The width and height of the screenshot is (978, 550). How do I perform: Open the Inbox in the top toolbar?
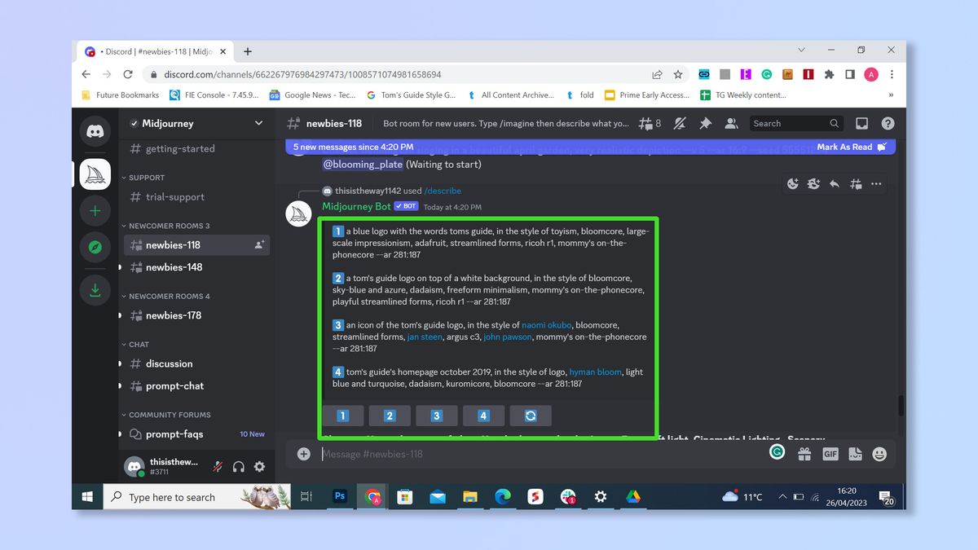(x=861, y=123)
